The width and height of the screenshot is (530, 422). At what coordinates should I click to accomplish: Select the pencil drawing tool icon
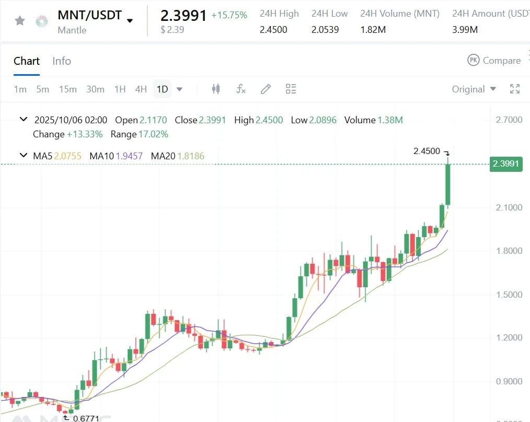click(x=266, y=89)
